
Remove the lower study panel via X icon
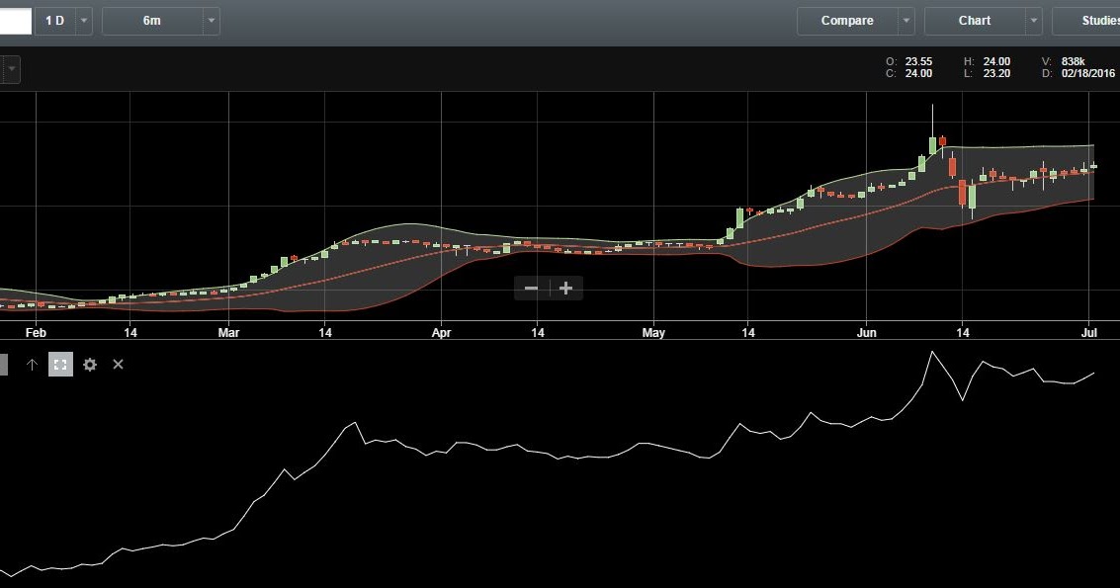(x=118, y=365)
